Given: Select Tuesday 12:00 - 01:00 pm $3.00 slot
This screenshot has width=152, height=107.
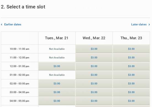Looking at the screenshot, I should point(57,66).
